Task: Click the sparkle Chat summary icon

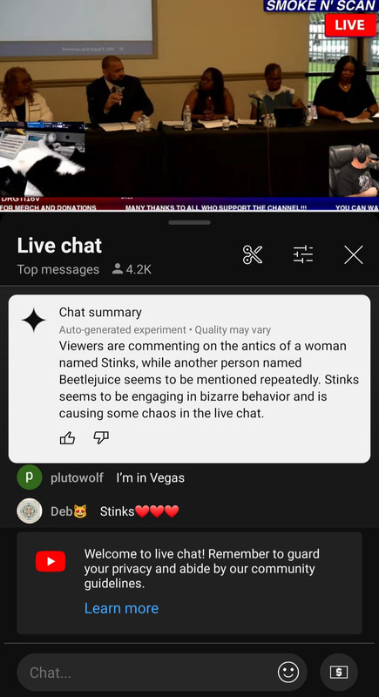Action: (x=34, y=320)
